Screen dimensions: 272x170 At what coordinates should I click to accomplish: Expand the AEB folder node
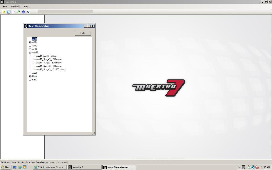(x=30, y=39)
